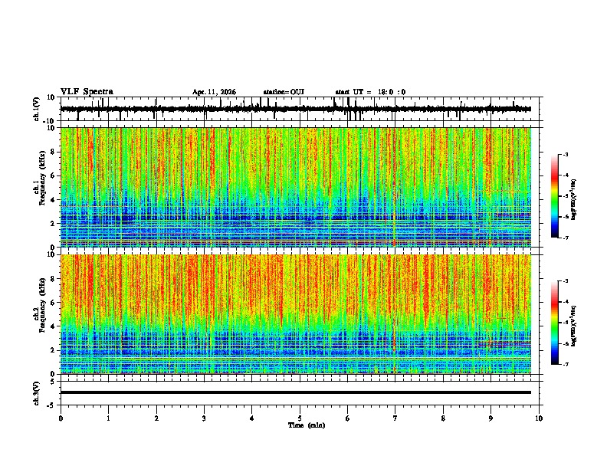Click the ch.1(V) waveform amplitude trace
The width and height of the screenshot is (607, 469).
point(296,109)
